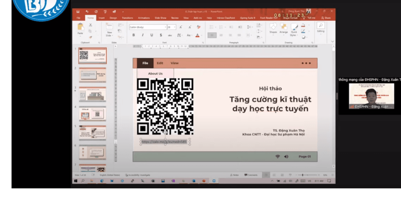This screenshot has height=222, width=401.
Task: Open the Insert ribbon tab
Action: click(101, 18)
